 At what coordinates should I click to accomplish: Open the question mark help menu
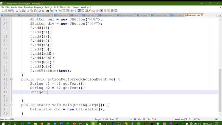pyautogui.click(x=91, y=7)
